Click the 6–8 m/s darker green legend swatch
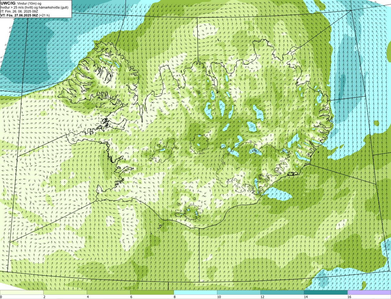Screen dimensions: 391x299 tap(152, 293)
